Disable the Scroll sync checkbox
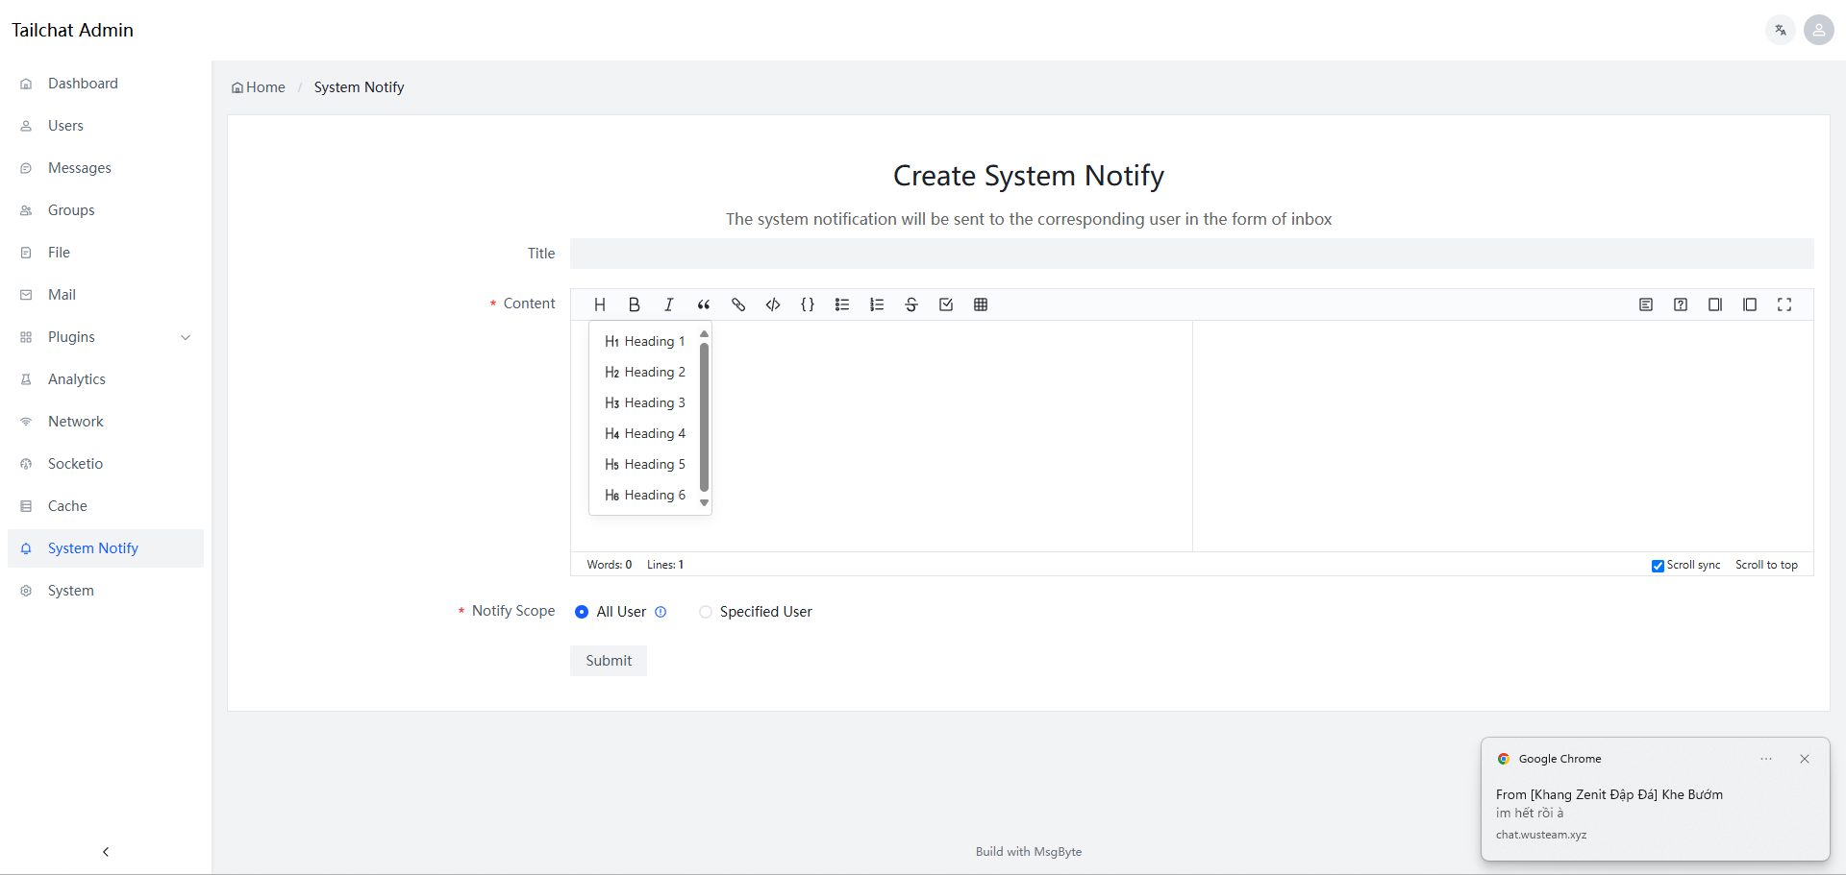 [1658, 566]
